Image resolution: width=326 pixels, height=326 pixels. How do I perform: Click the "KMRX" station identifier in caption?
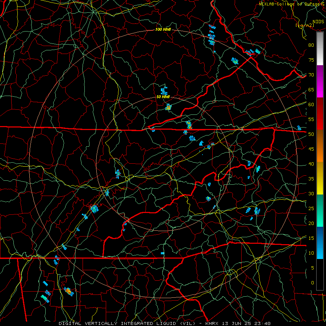point(212,323)
